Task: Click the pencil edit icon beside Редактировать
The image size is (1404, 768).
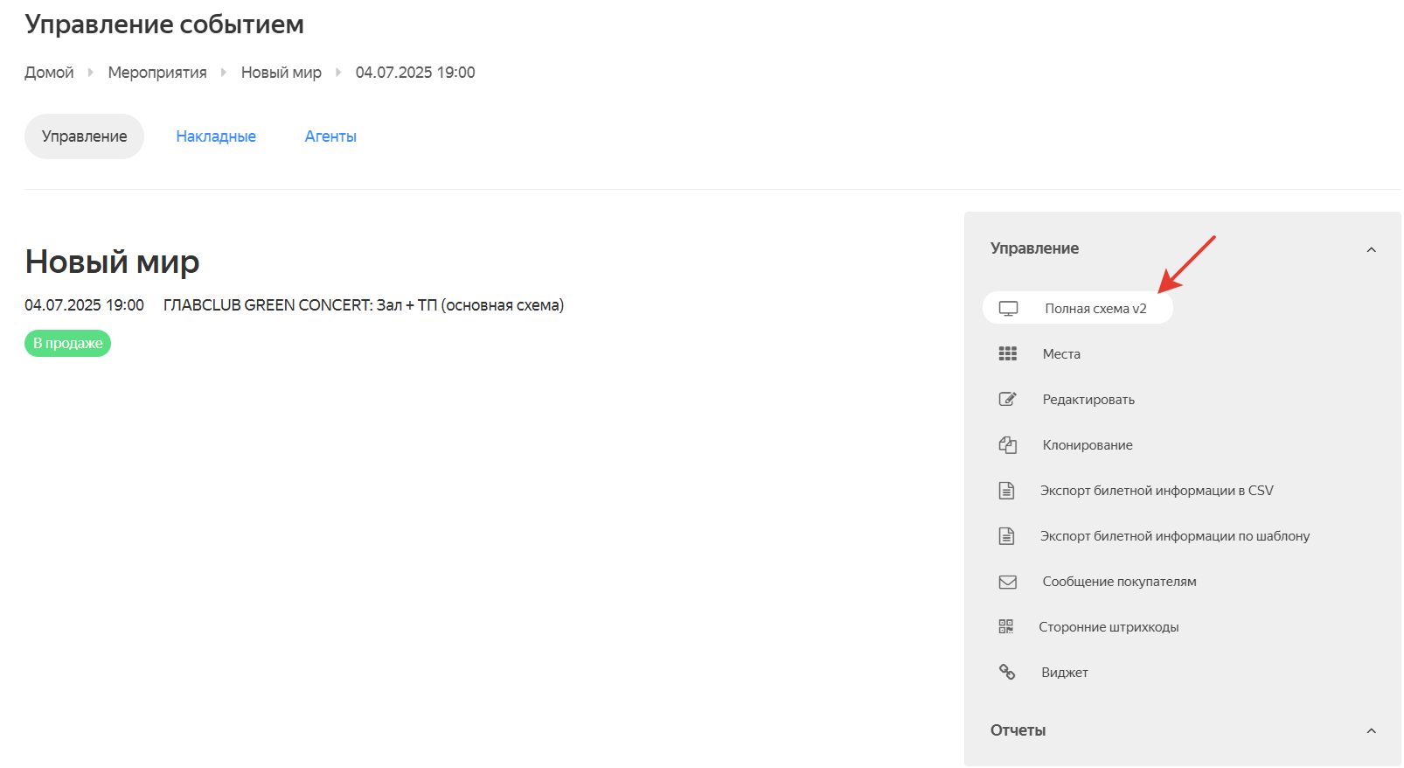Action: [x=1007, y=400]
